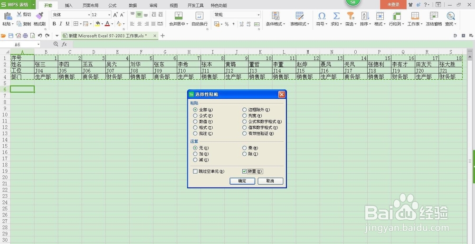
Task: Click 确定 in Paste Special dialog
Action: [x=242, y=181]
